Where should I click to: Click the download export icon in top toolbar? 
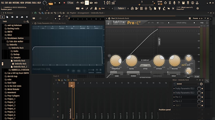[x=197, y=3]
